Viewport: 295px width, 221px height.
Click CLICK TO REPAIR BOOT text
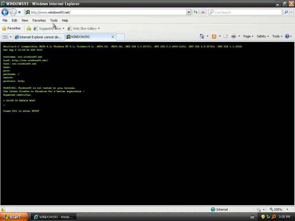pos(21,100)
